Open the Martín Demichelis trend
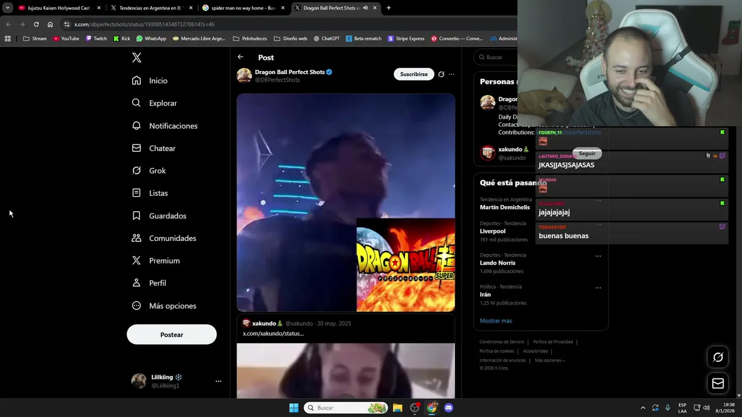742x417 pixels. pos(505,207)
